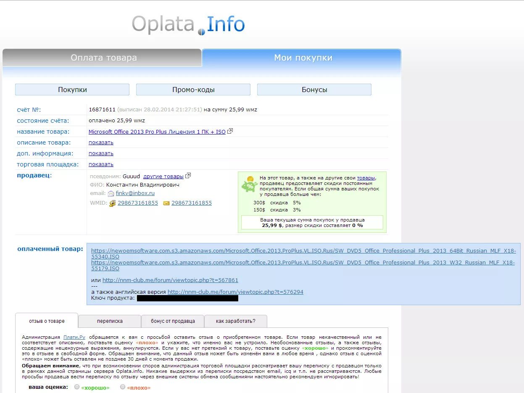Click seller pseudonym Guuud
This screenshot has width=524, height=393.
[131, 176]
